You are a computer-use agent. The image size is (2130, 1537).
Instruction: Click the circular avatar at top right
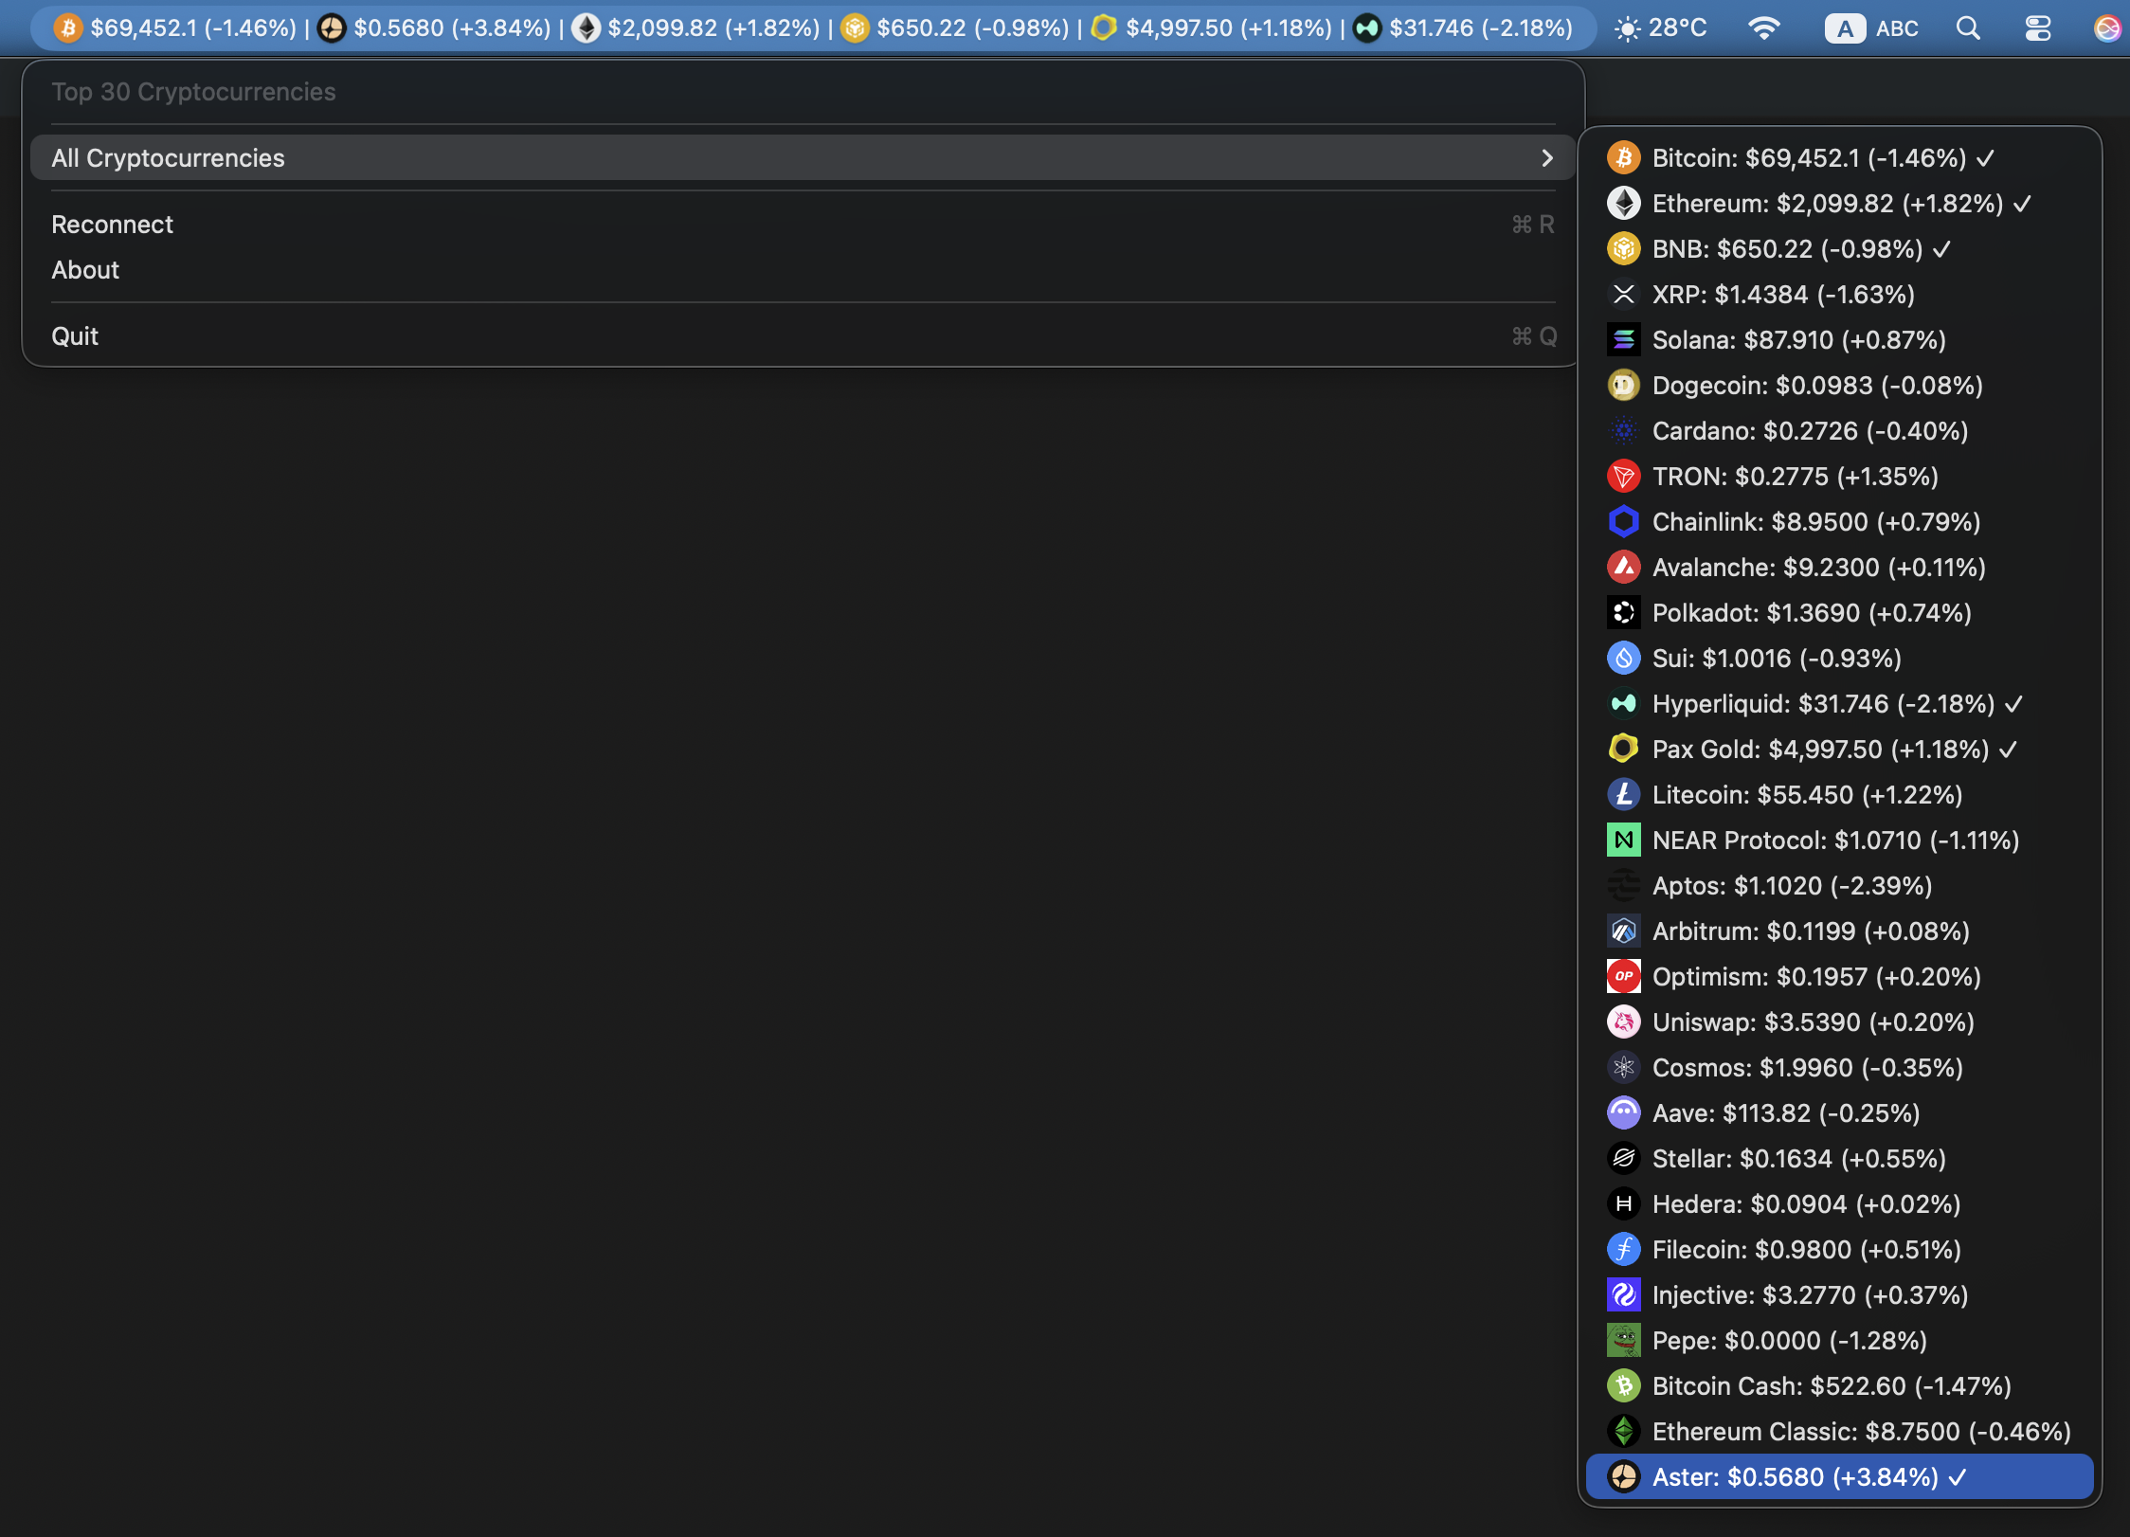(x=2107, y=28)
